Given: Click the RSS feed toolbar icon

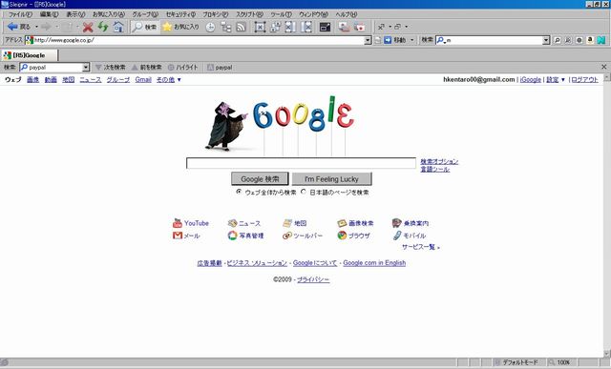Looking at the screenshot, I should click(x=242, y=27).
